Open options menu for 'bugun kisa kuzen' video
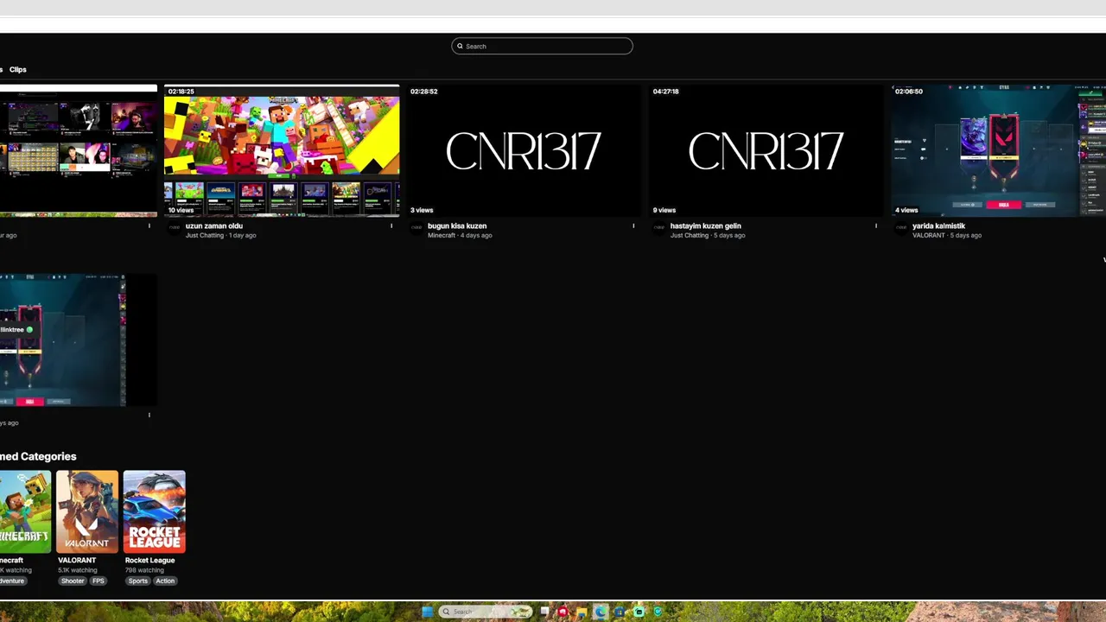The width and height of the screenshot is (1106, 622). tap(633, 226)
